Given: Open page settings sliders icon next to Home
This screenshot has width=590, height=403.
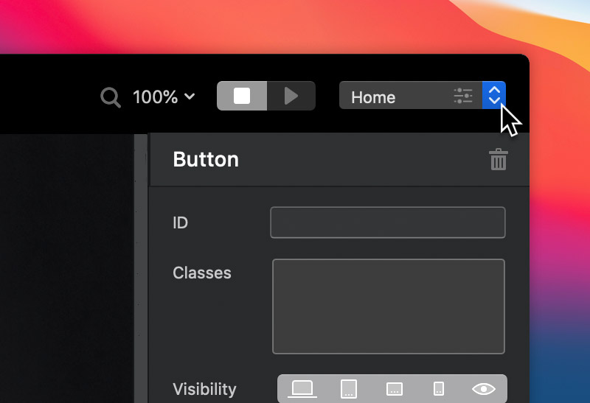Looking at the screenshot, I should click(463, 96).
